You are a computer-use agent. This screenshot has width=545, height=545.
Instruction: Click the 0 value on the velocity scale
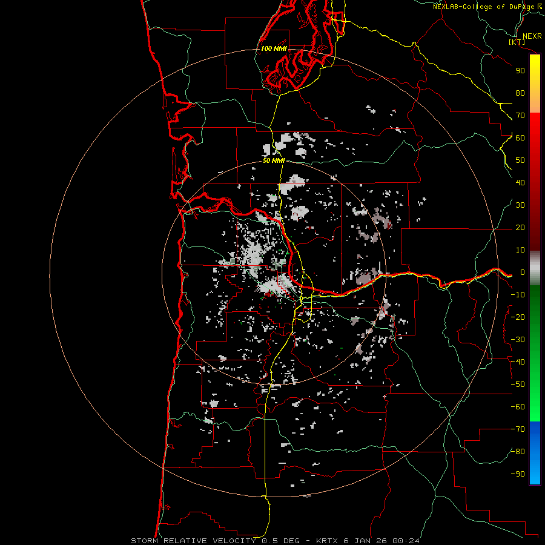tap(523, 272)
